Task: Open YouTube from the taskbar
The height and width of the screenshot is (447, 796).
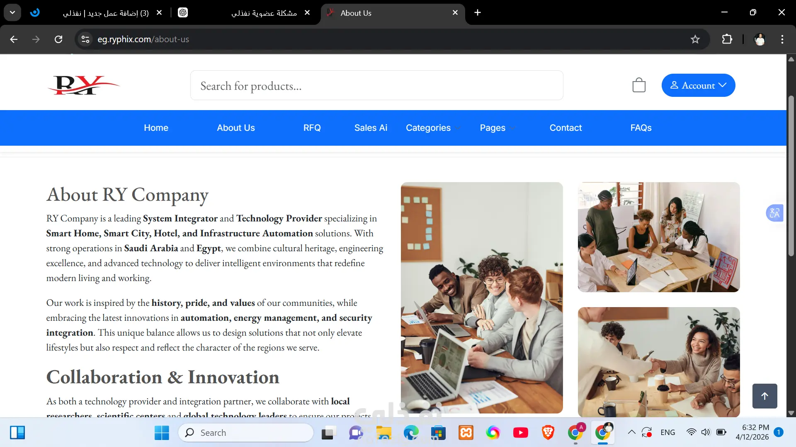Action: pos(521,433)
